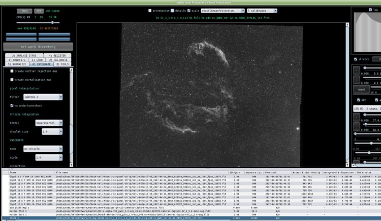Toggle the scale checkbox above the image
This screenshot has width=381, height=221.
(x=189, y=11)
